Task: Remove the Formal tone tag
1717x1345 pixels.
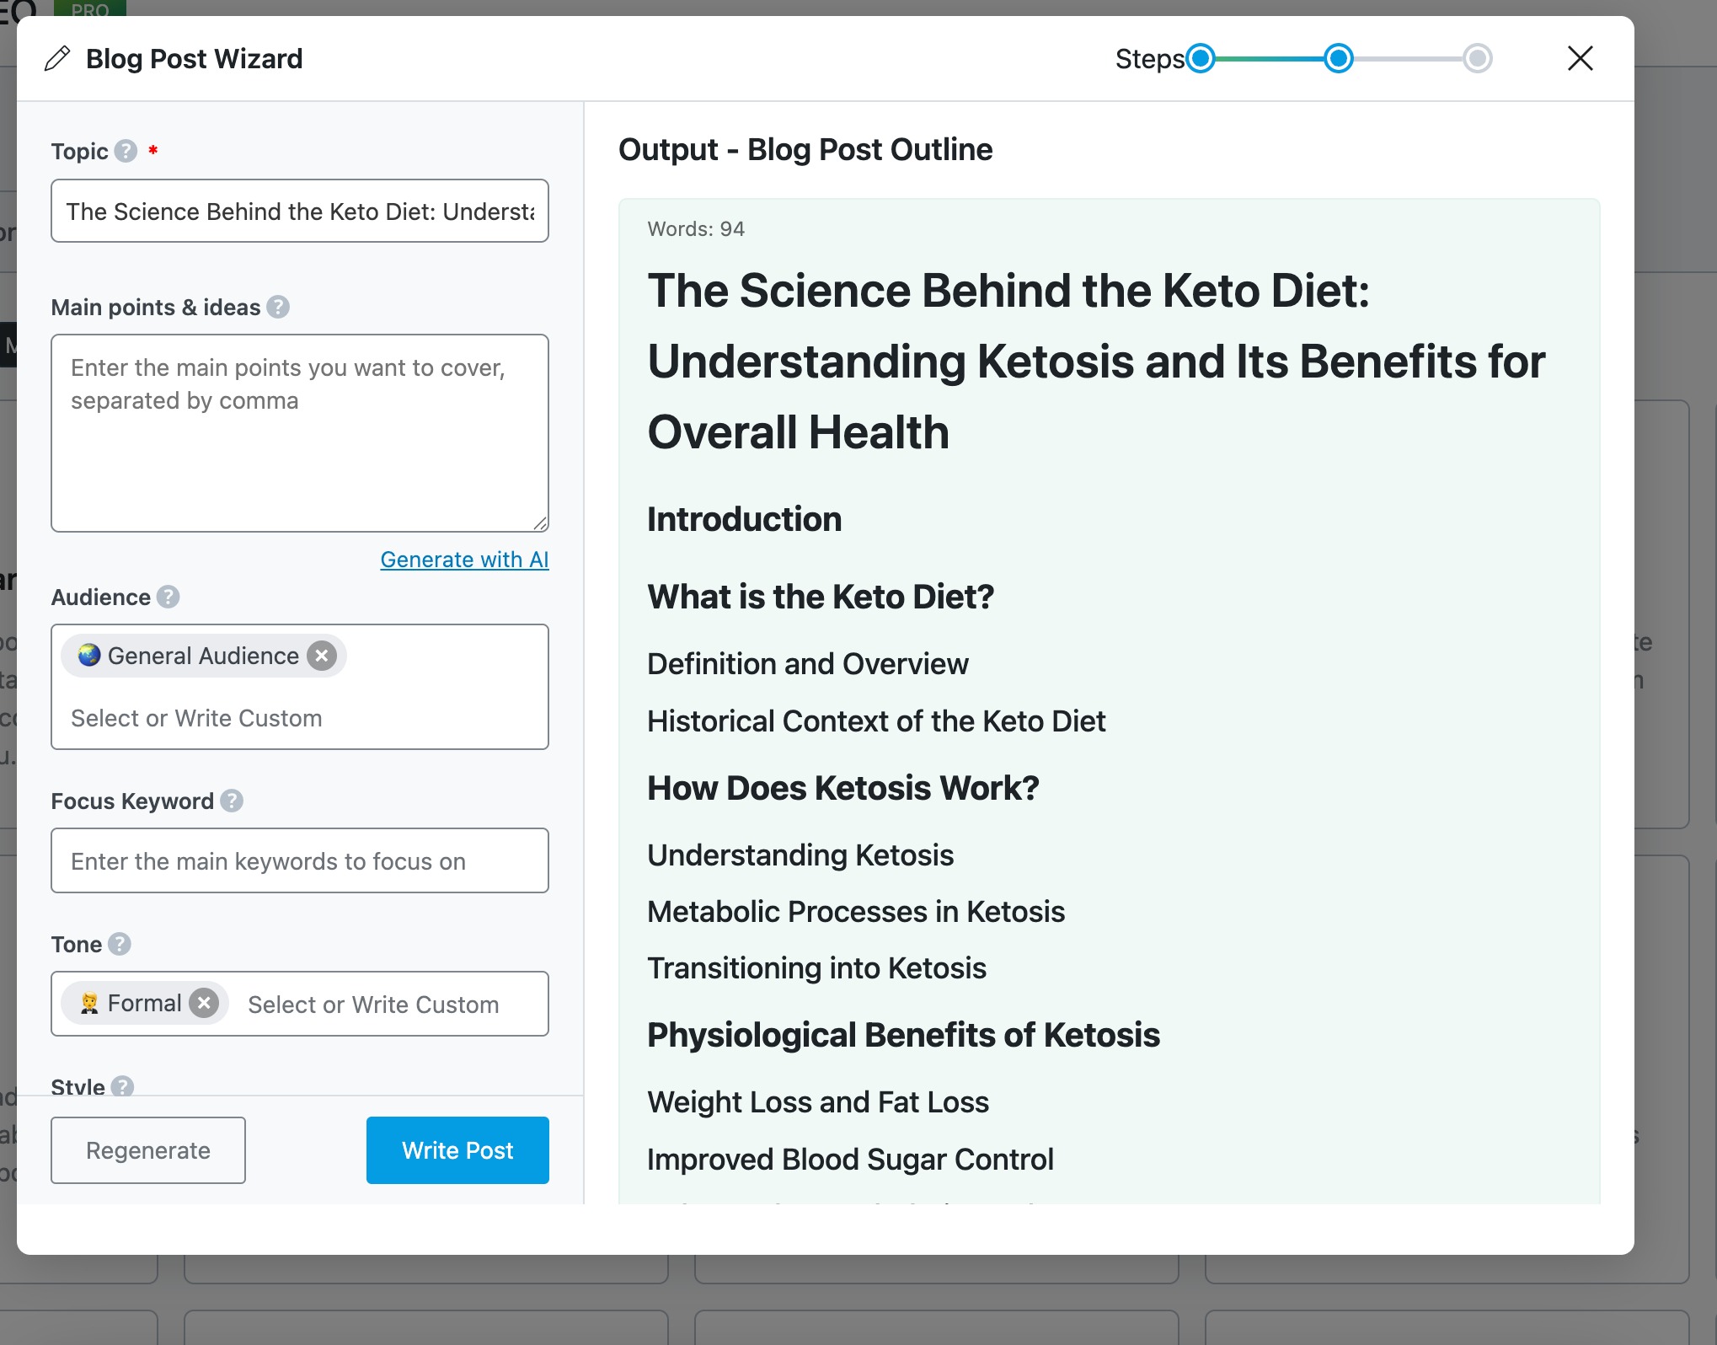Action: click(204, 1003)
